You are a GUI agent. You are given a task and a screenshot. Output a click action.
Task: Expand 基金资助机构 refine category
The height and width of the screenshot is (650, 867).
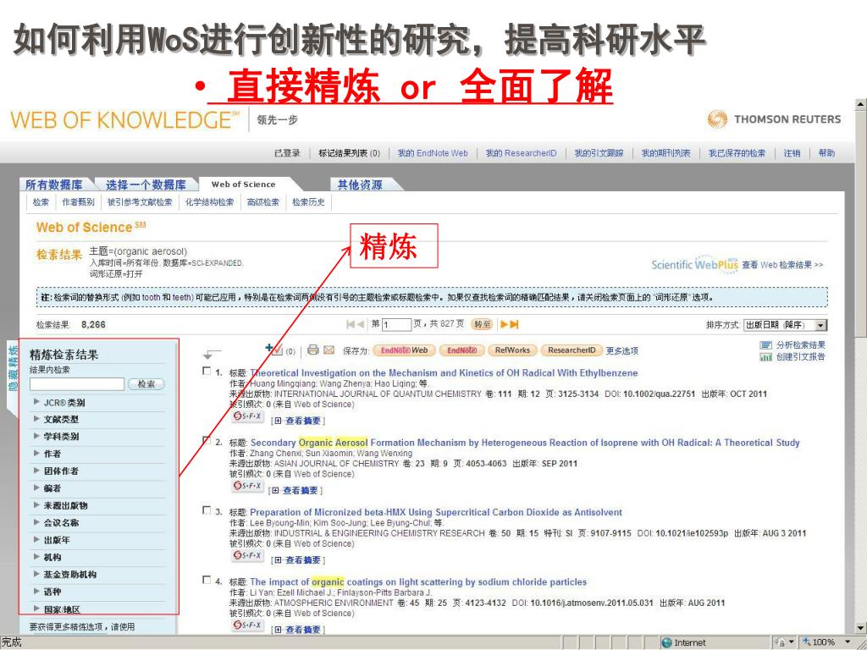pos(36,575)
